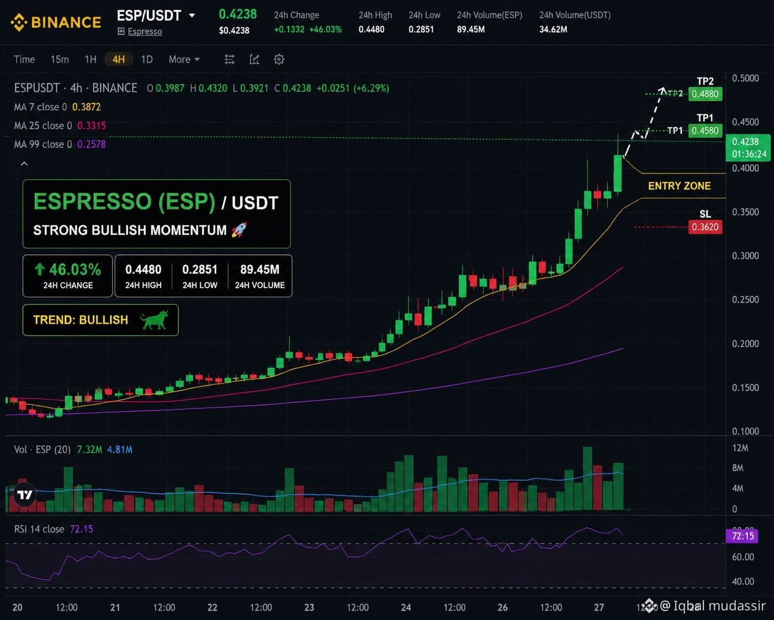This screenshot has width=774, height=620.
Task: Click the purple RSI value tag 72:15
Action: [742, 536]
